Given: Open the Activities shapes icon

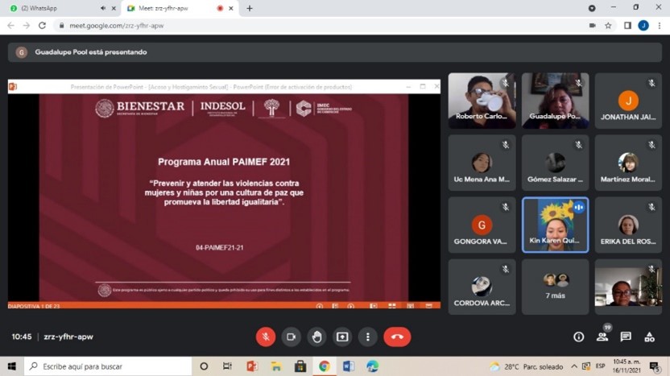Looking at the screenshot, I should tap(650, 337).
